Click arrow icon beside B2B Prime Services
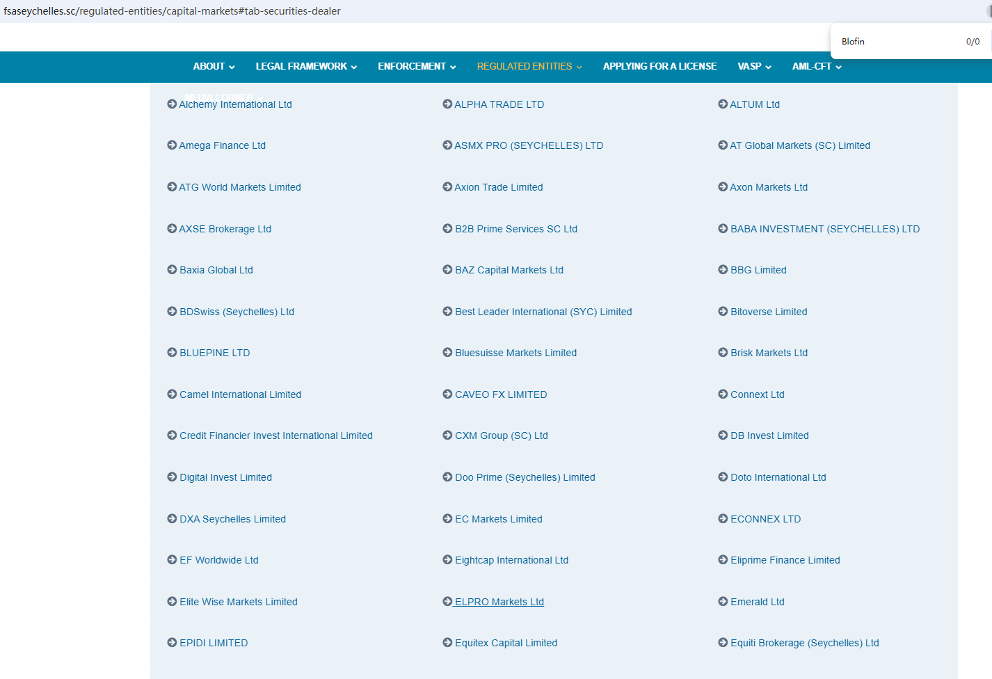 click(x=447, y=228)
